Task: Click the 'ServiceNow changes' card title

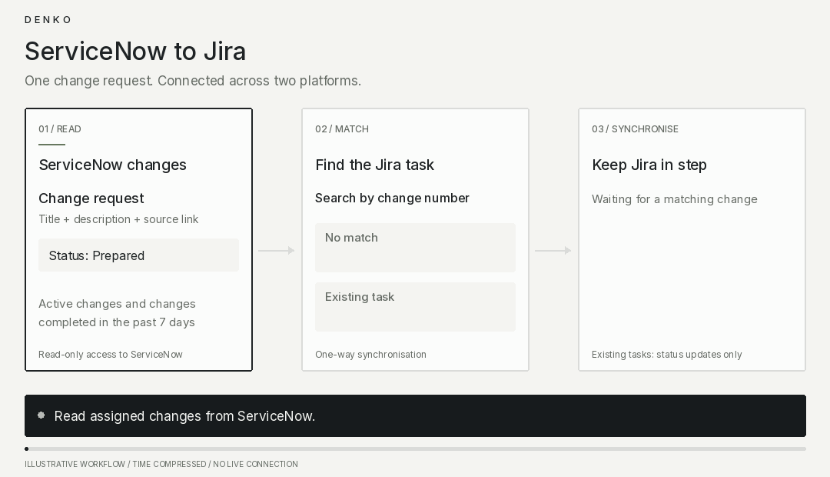Action: point(112,165)
